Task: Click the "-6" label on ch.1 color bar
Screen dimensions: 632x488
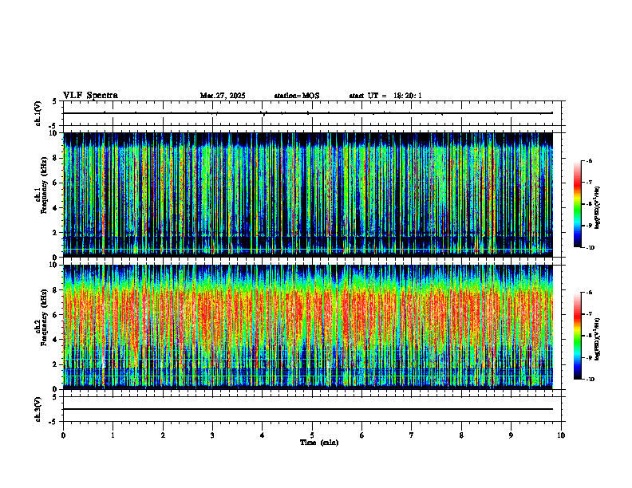Action: [589, 160]
